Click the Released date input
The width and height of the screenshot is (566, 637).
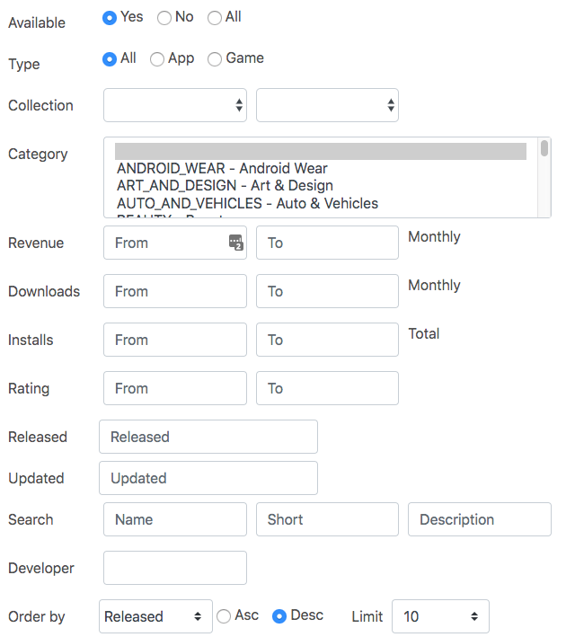pos(208,437)
